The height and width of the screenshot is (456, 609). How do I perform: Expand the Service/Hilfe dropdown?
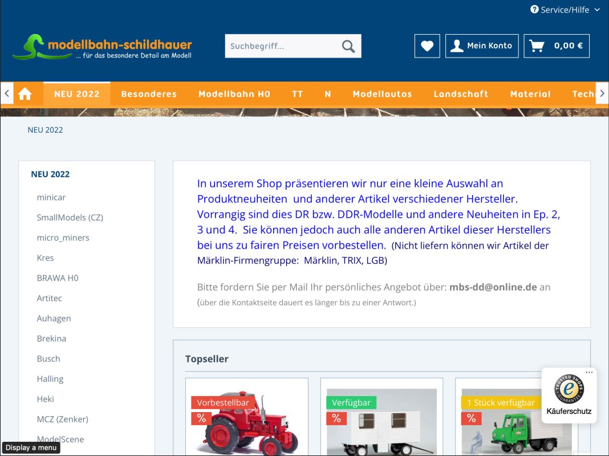pos(565,10)
